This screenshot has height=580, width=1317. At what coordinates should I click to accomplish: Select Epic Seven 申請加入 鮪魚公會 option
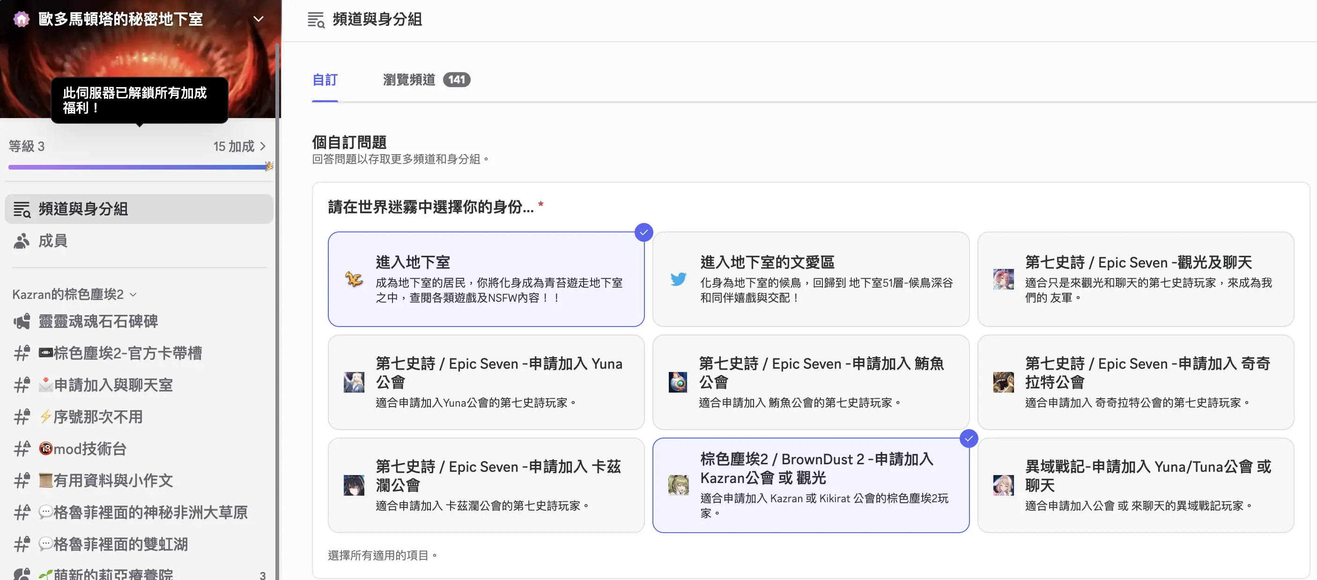tap(810, 382)
